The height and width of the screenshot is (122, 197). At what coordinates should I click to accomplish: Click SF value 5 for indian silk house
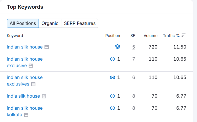click(134, 47)
